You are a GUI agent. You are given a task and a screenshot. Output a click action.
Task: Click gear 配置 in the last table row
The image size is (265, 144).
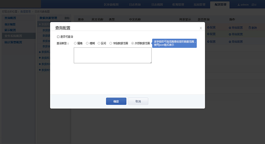(x=211, y=42)
